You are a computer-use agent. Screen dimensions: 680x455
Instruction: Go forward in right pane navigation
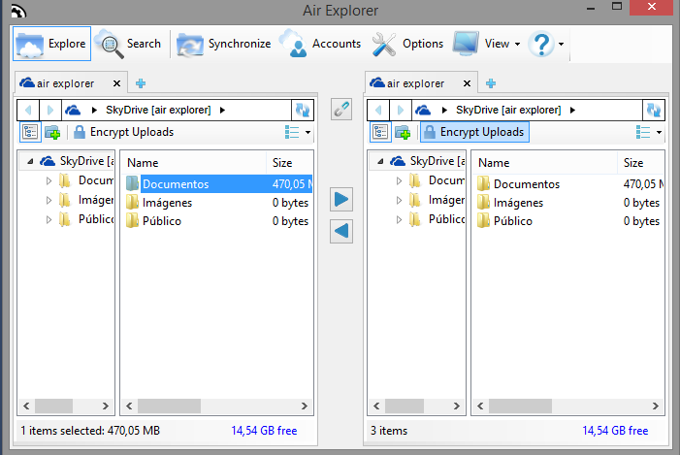click(401, 111)
